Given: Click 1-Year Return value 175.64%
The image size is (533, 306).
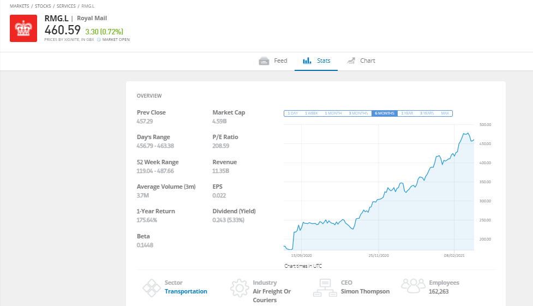Looking at the screenshot, I should pyautogui.click(x=147, y=220).
